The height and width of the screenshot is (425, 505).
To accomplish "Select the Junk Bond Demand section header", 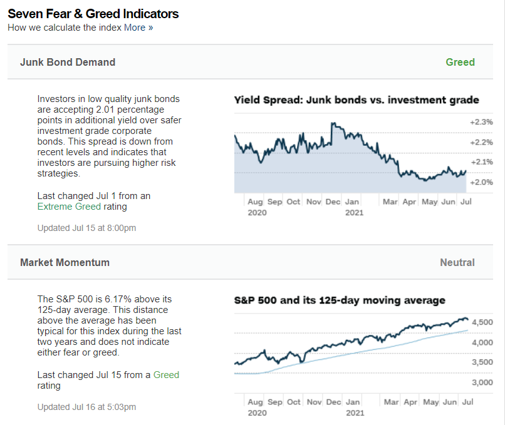I will click(x=250, y=62).
